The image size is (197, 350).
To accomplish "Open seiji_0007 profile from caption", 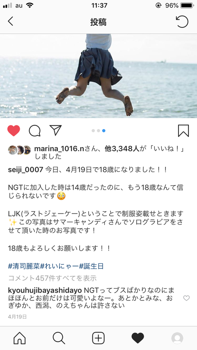I will coord(25,170).
